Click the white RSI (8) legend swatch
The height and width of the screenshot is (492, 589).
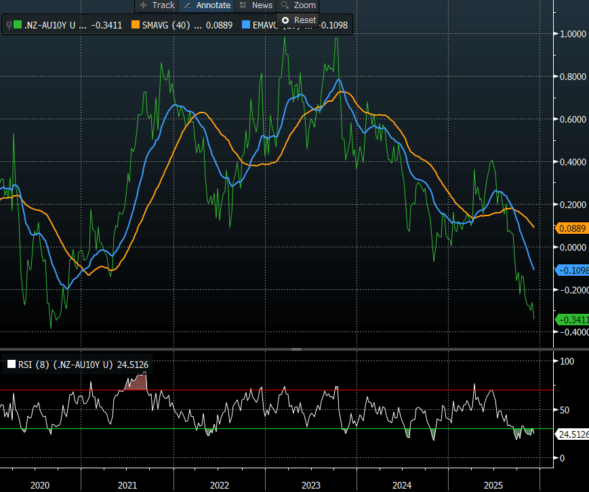point(12,365)
